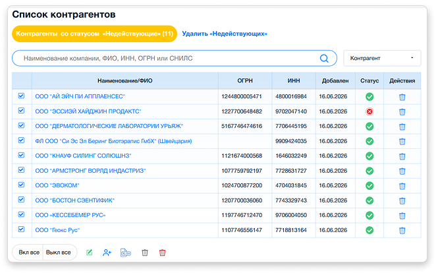Click ОГРН value 1024700877200

click(242, 185)
